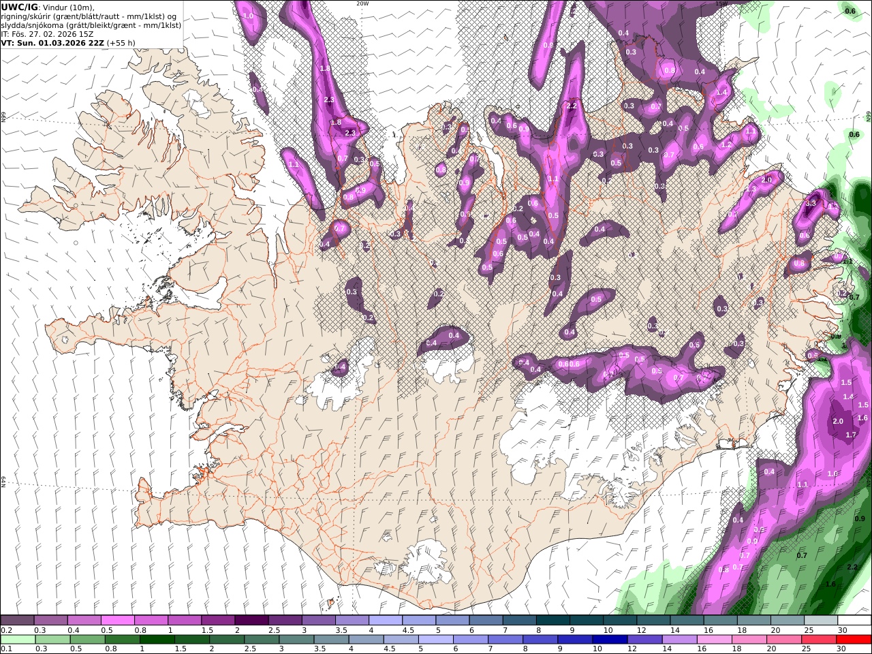This screenshot has width=872, height=654.
Task: Pick the 10–12 navy blue swatch, bottom scale
Action: click(x=609, y=640)
